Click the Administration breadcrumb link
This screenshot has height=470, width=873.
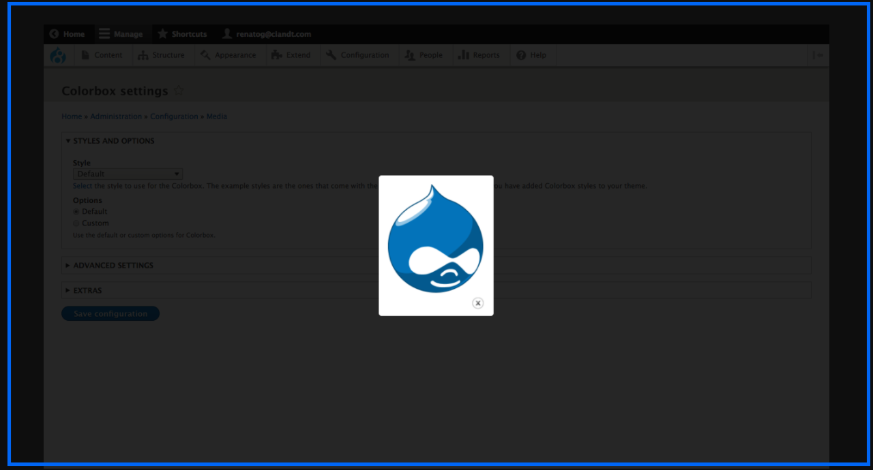116,116
